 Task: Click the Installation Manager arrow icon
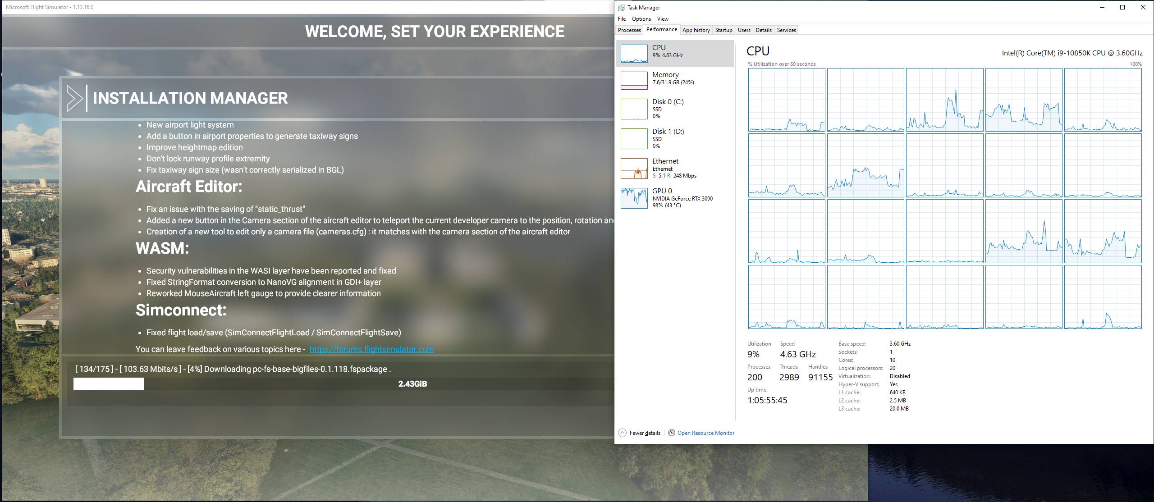pyautogui.click(x=75, y=98)
